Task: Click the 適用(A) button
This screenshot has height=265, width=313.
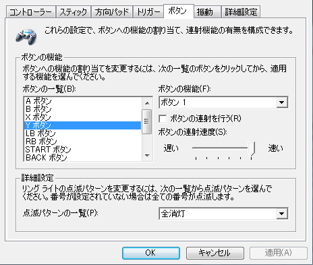Action: pos(279,253)
